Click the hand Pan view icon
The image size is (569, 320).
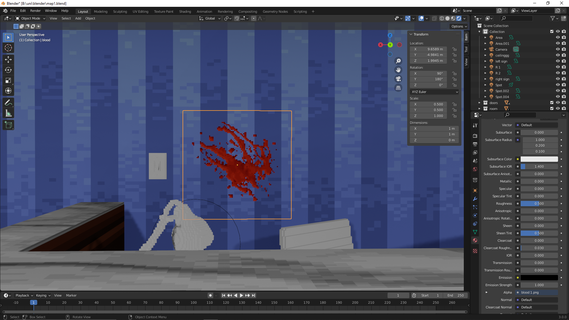click(398, 70)
